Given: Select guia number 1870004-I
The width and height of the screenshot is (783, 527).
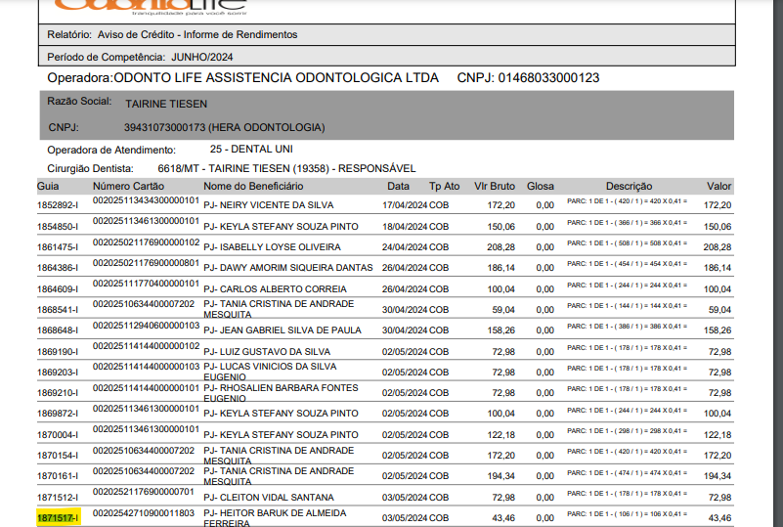Looking at the screenshot, I should coord(58,435).
